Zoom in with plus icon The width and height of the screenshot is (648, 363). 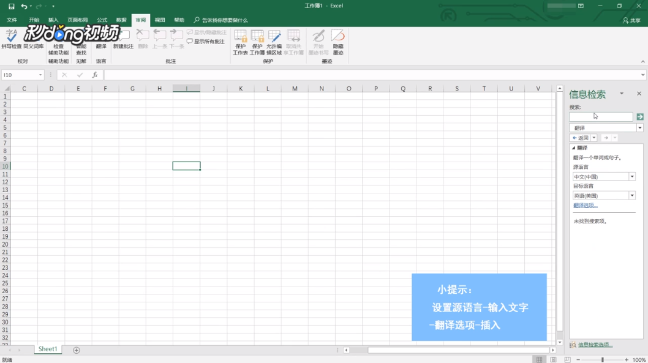[x=627, y=360]
